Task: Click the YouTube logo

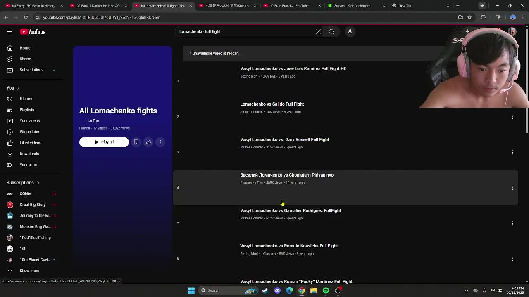Action: pyautogui.click(x=33, y=32)
